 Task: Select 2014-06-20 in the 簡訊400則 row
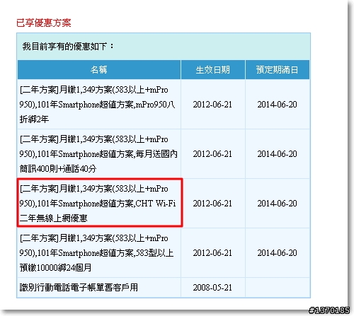click(x=278, y=154)
